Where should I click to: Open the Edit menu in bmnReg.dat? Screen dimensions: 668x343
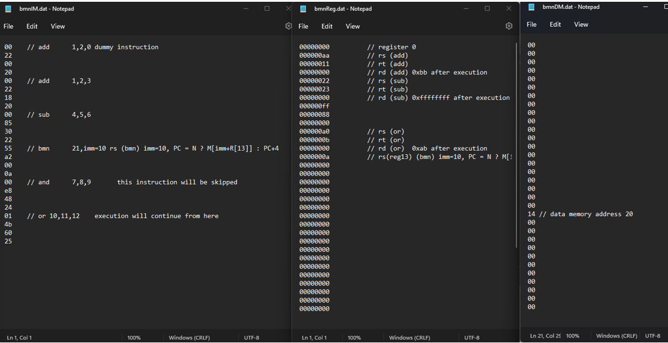click(x=326, y=26)
